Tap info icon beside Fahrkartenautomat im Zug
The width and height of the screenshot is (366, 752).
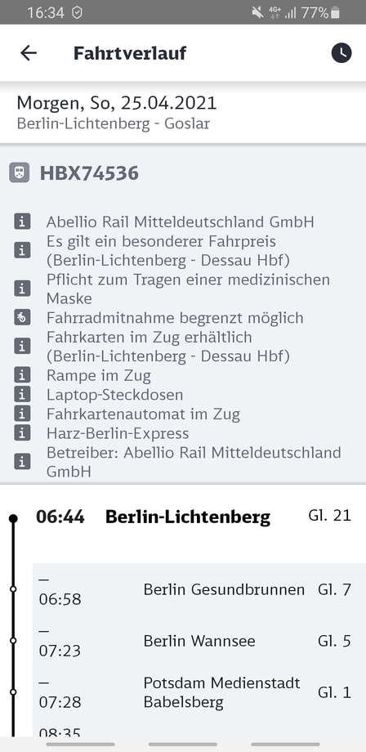tap(22, 414)
